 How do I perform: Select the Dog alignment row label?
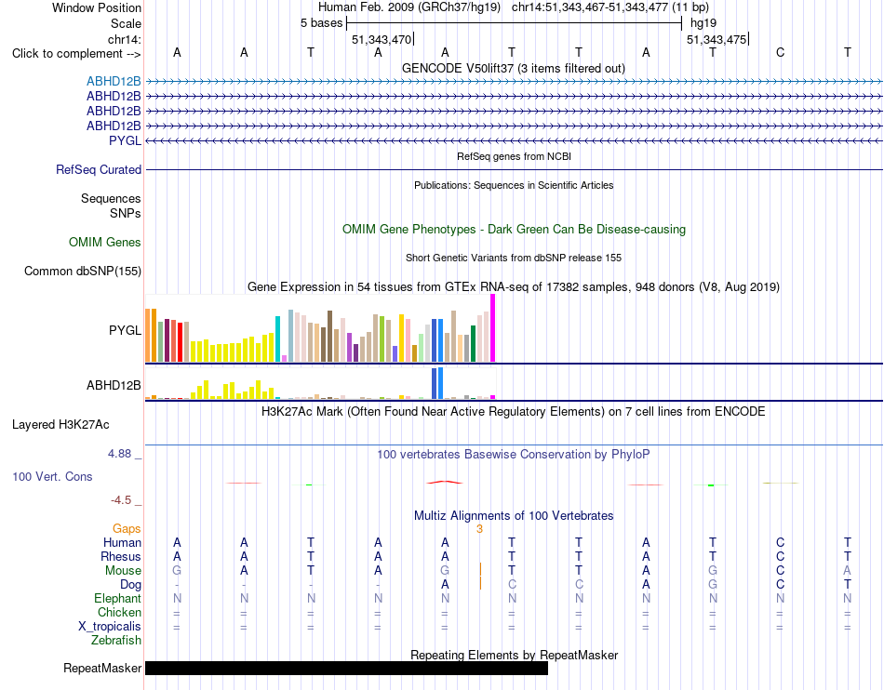pyautogui.click(x=130, y=585)
